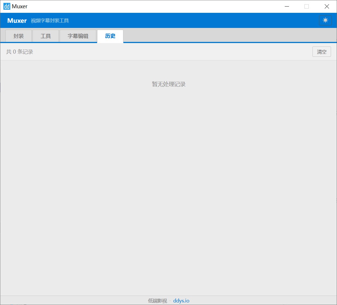The width and height of the screenshot is (337, 305).
Task: Click the 视频字幕封装工具 subtitle text
Action: tap(50, 21)
